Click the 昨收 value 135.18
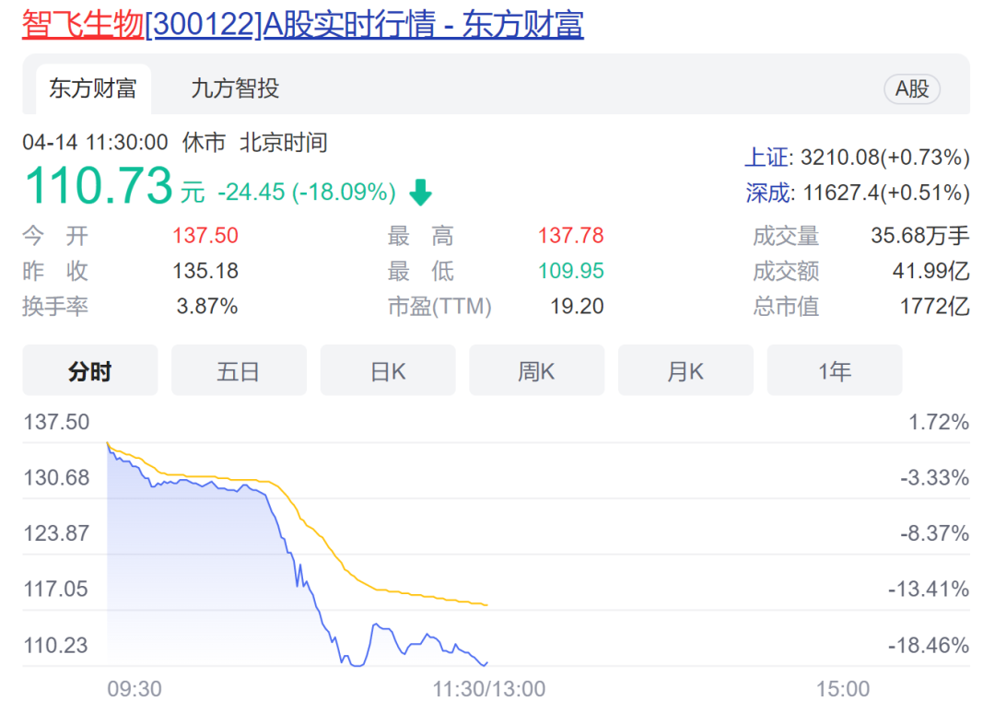 pos(205,271)
